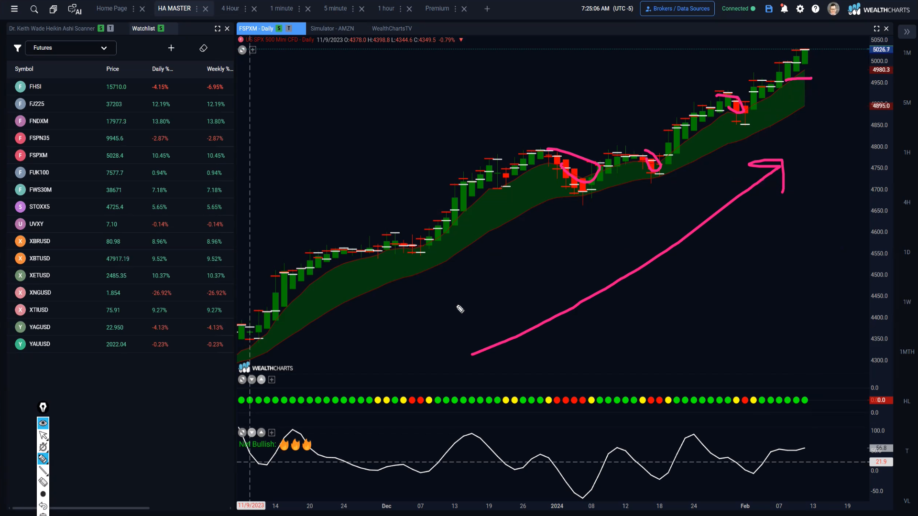Image resolution: width=918 pixels, height=516 pixels.
Task: Open the annotation pen nib button
Action: 43,407
